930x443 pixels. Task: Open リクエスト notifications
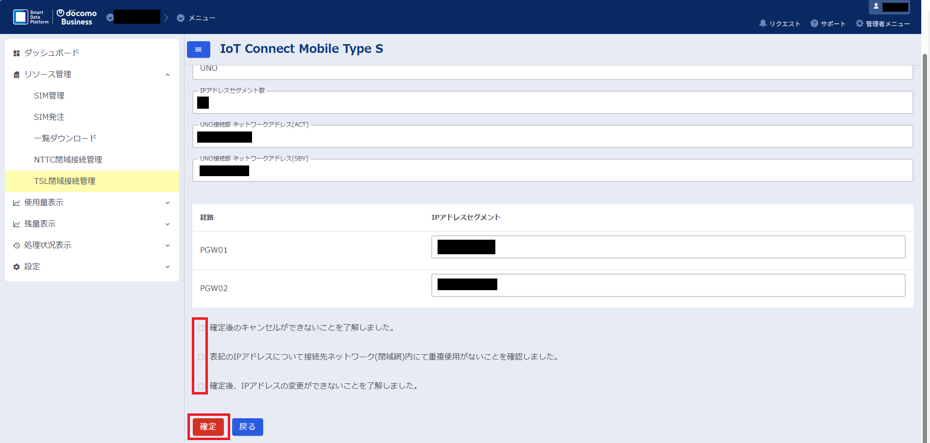[779, 23]
